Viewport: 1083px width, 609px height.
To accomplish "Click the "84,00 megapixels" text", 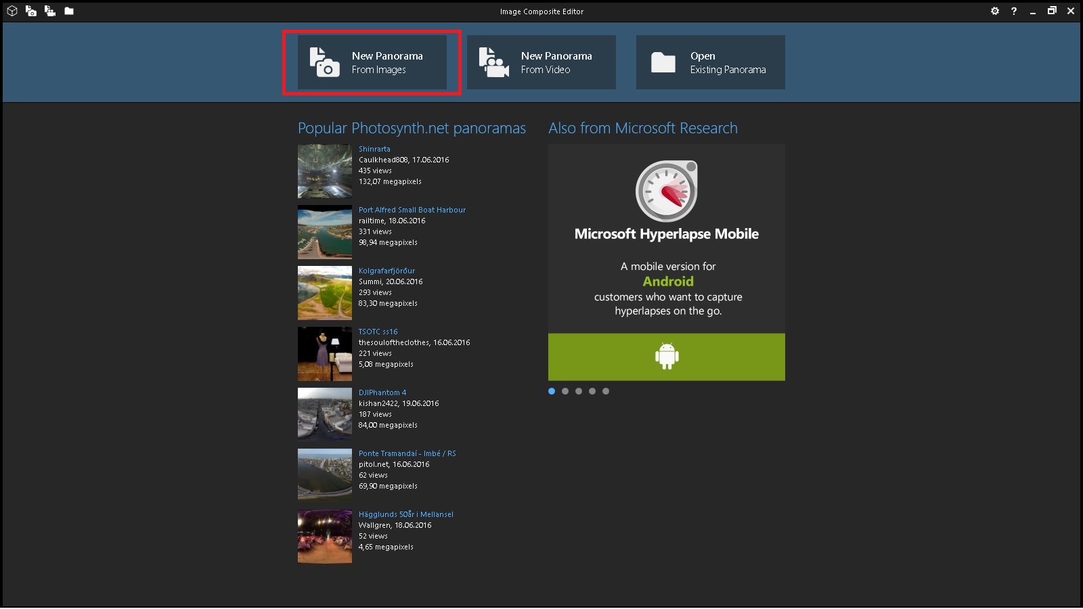I will pos(388,425).
